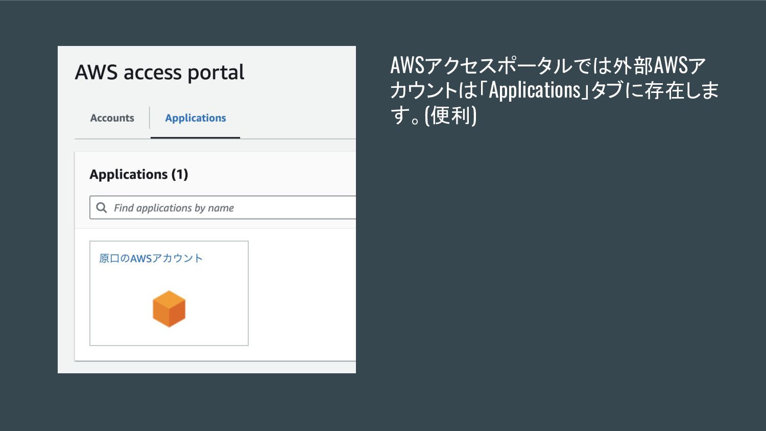Click the Find applications by name field
This screenshot has height=431, width=766.
pyautogui.click(x=223, y=207)
